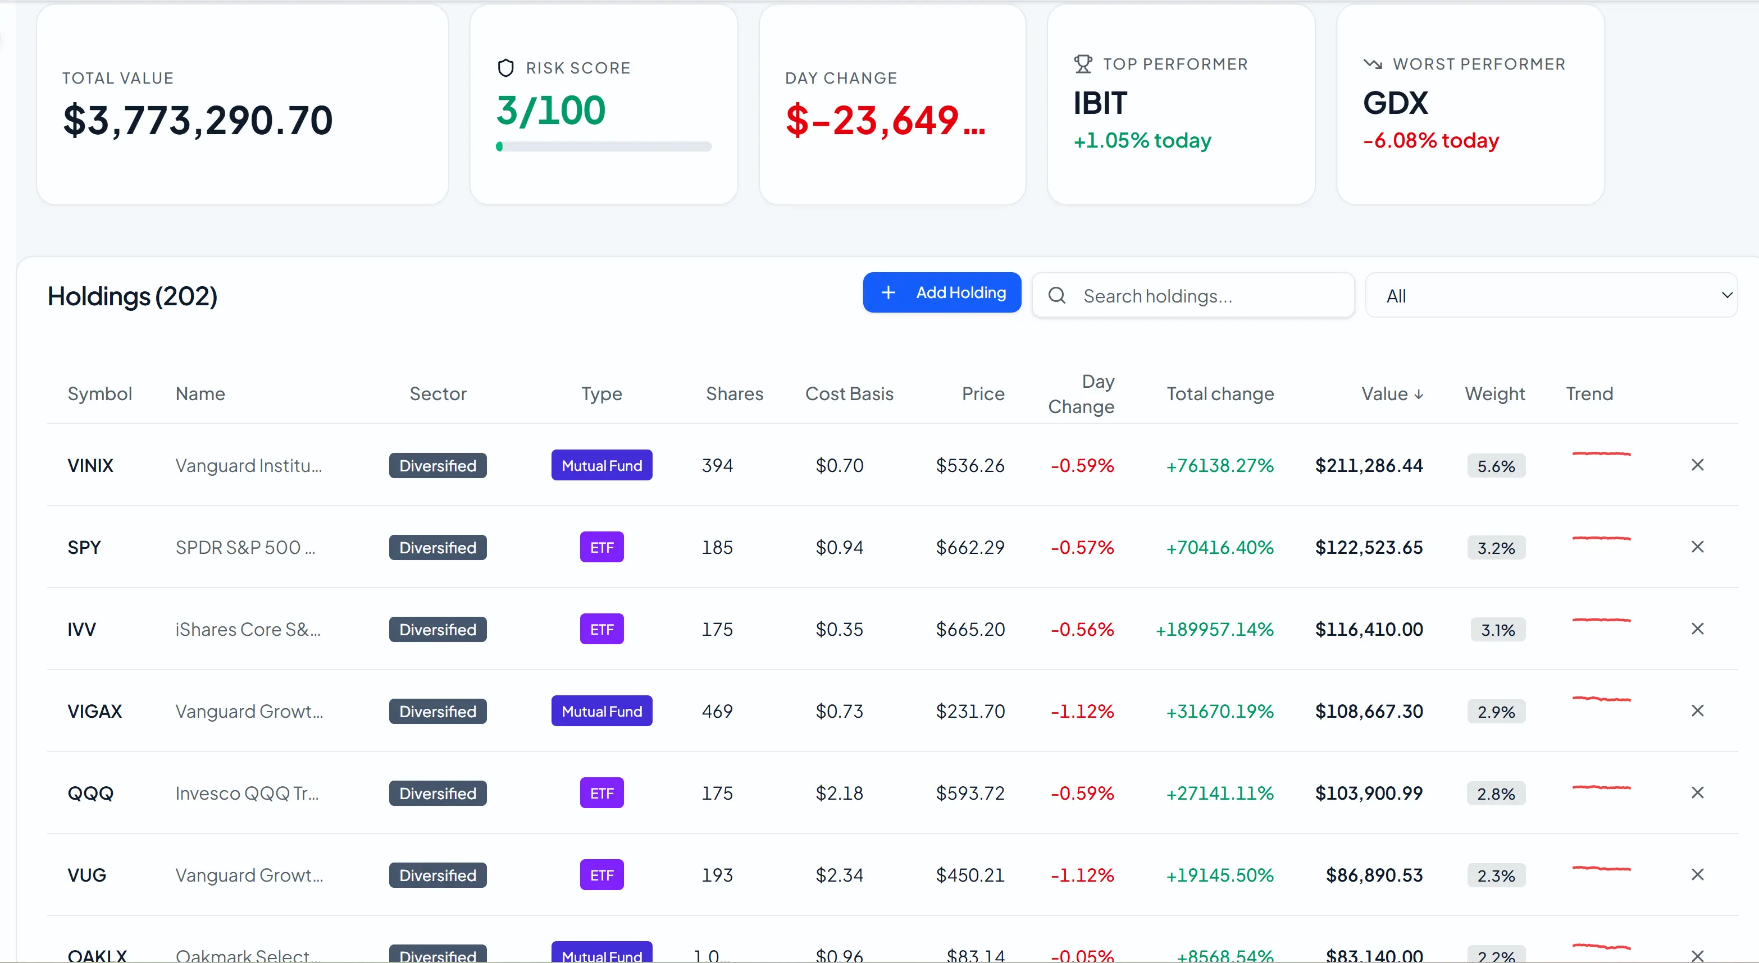Image resolution: width=1759 pixels, height=963 pixels.
Task: Click the Diversified badge in QQQ row
Action: [438, 793]
